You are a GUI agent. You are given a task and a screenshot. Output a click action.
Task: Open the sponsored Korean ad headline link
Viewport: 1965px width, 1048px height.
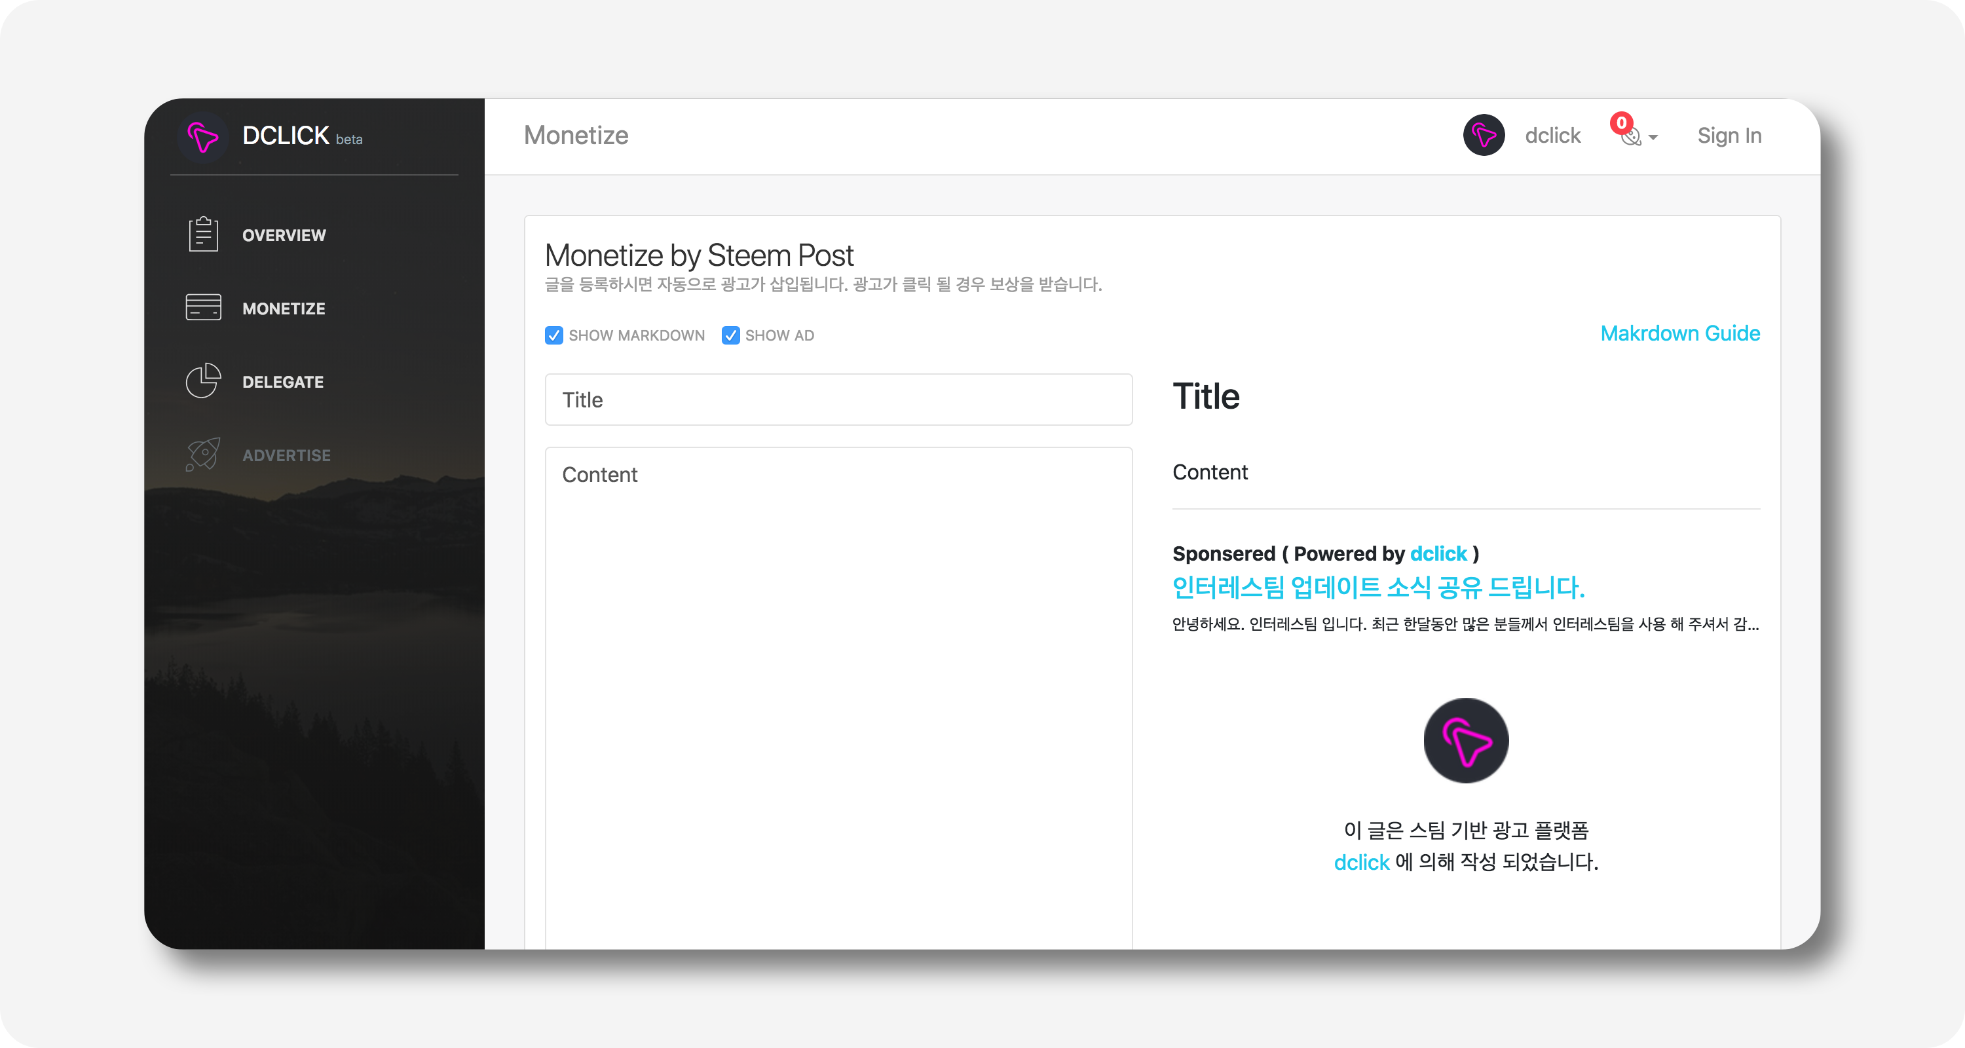click(x=1377, y=588)
